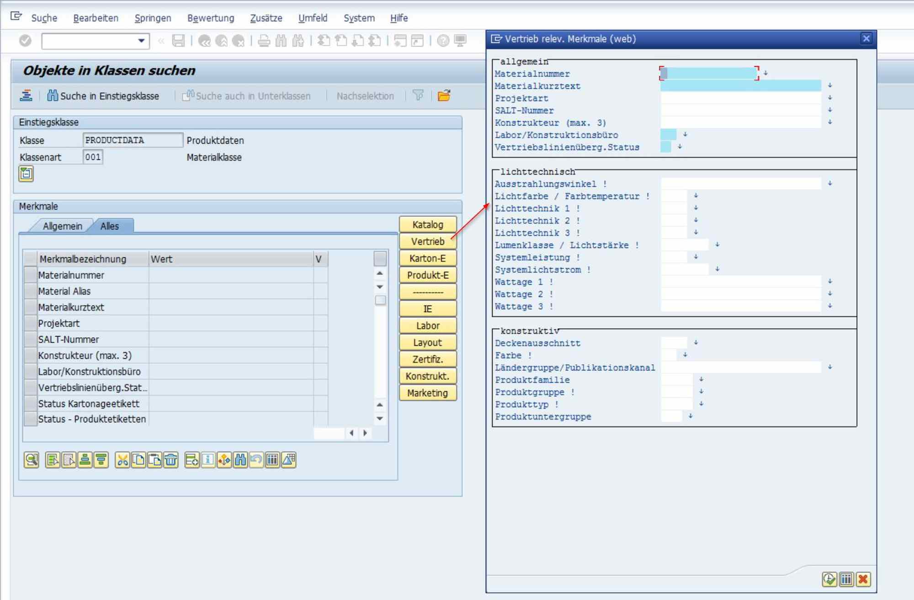Image resolution: width=914 pixels, height=600 pixels.
Task: Click the column layout icon below table
Action: [272, 460]
